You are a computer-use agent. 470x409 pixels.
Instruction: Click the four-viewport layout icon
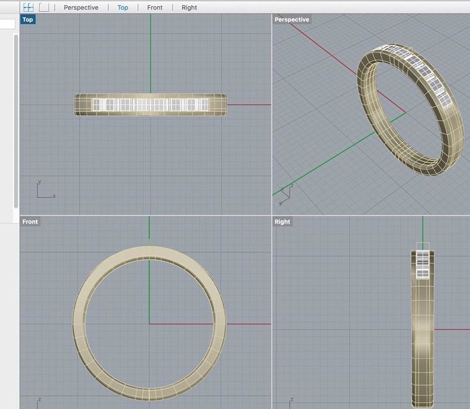[x=28, y=8]
